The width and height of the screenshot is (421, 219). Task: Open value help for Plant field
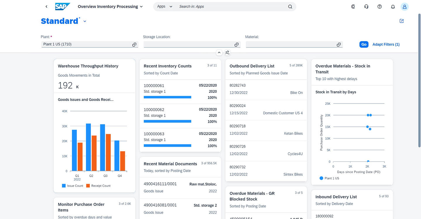134,44
